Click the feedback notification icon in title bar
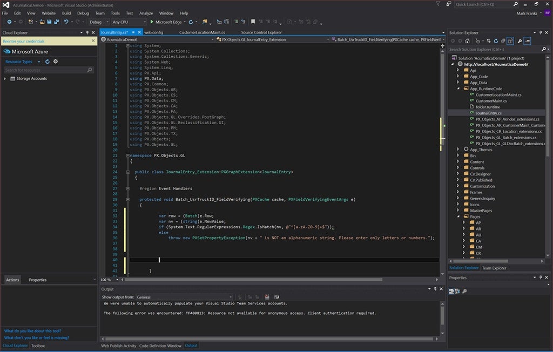The height and width of the screenshot is (352, 553). 449,4
